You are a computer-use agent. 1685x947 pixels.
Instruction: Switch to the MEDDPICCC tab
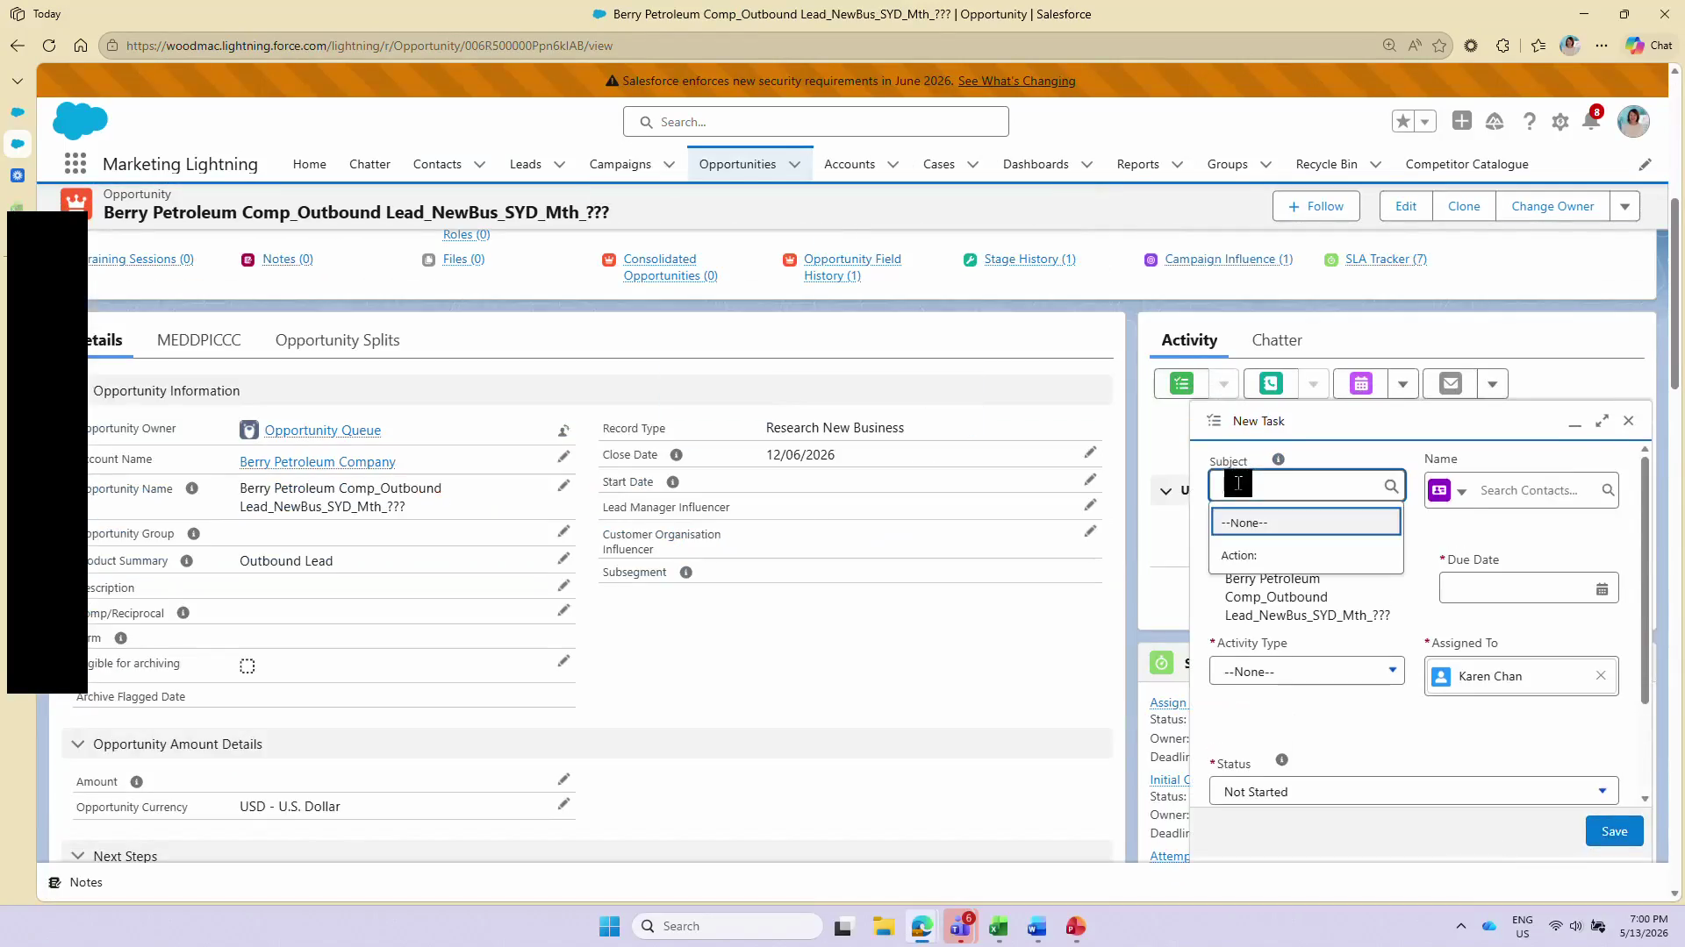click(198, 340)
